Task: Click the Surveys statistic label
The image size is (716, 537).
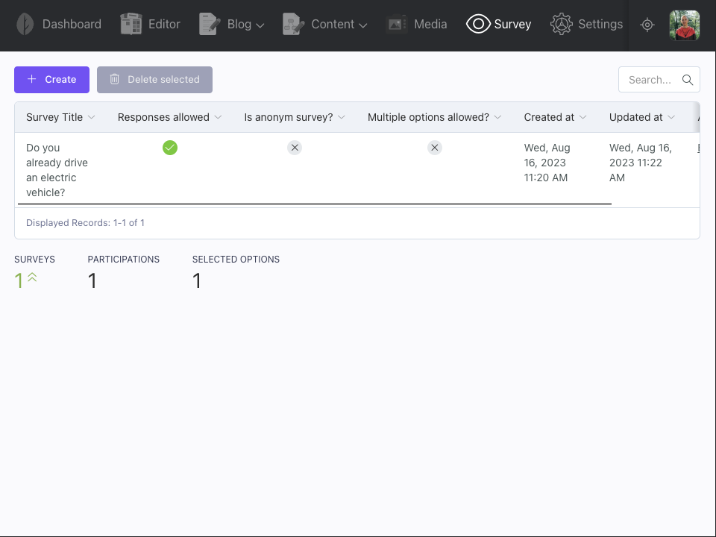Action: (35, 260)
